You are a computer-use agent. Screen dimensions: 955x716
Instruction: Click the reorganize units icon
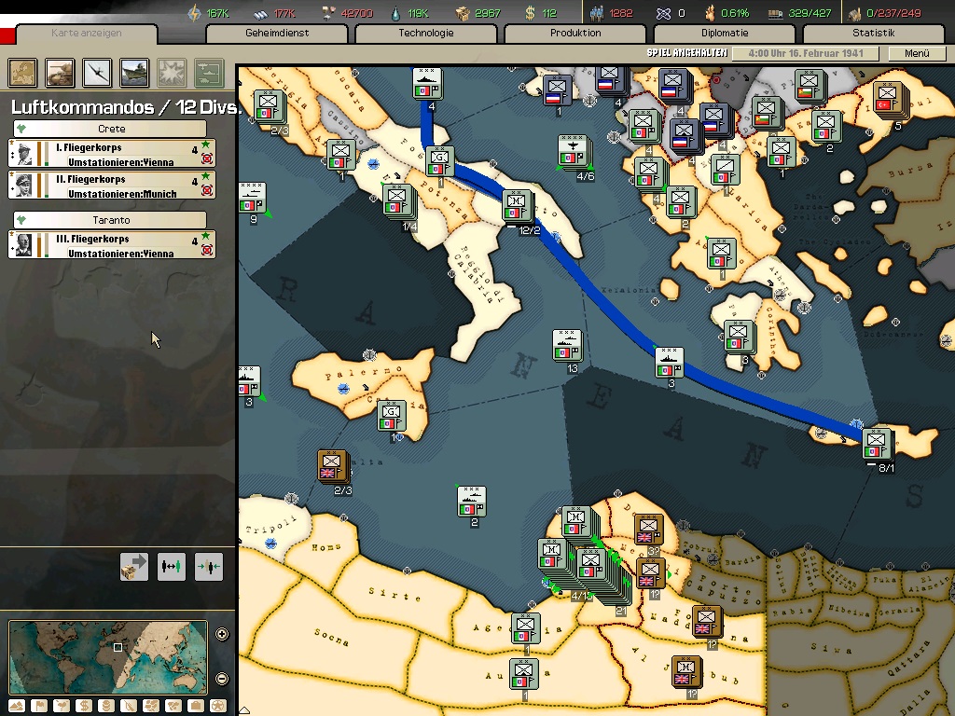pyautogui.click(x=172, y=566)
